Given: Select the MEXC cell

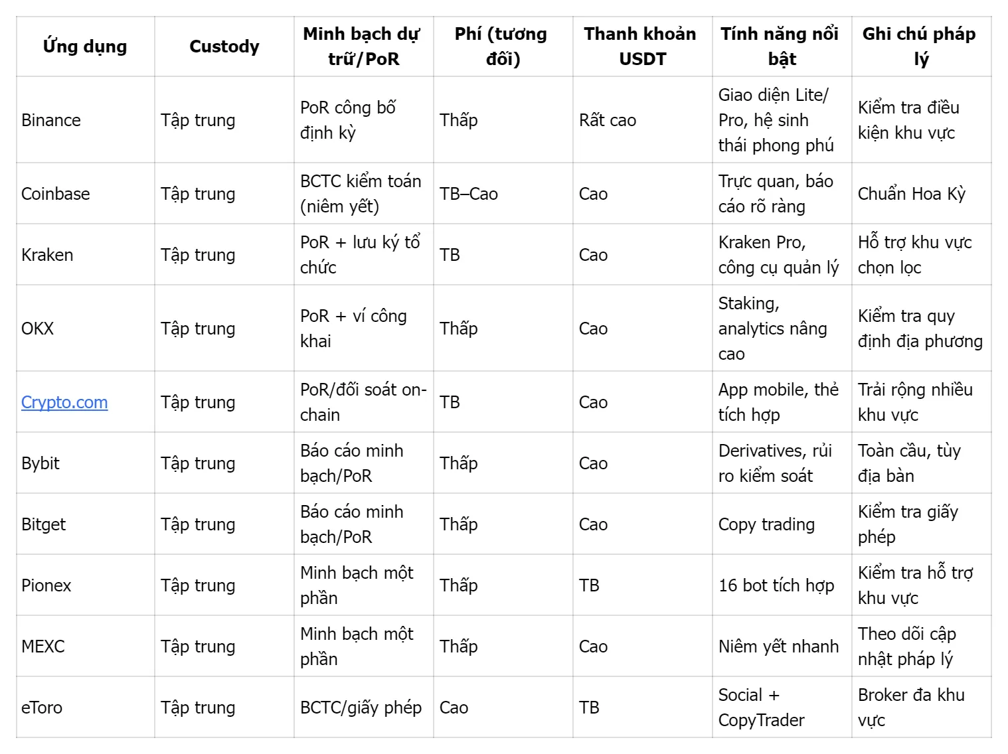Looking at the screenshot, I should coord(43,646).
